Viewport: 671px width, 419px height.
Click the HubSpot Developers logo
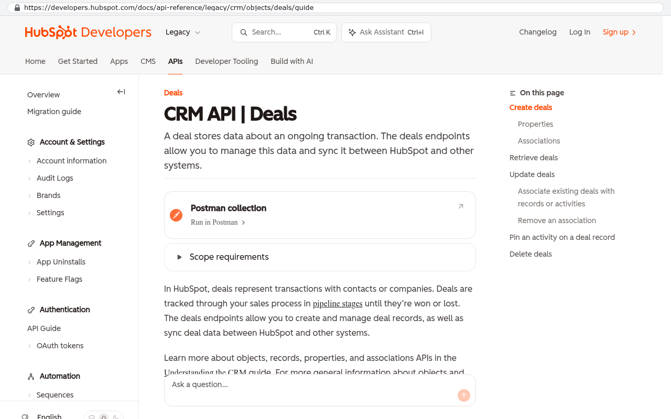(88, 32)
